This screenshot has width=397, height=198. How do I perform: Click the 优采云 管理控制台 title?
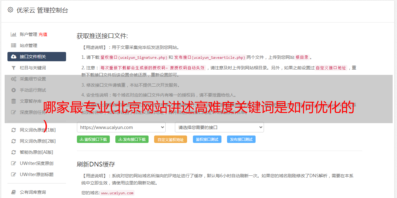42,10
